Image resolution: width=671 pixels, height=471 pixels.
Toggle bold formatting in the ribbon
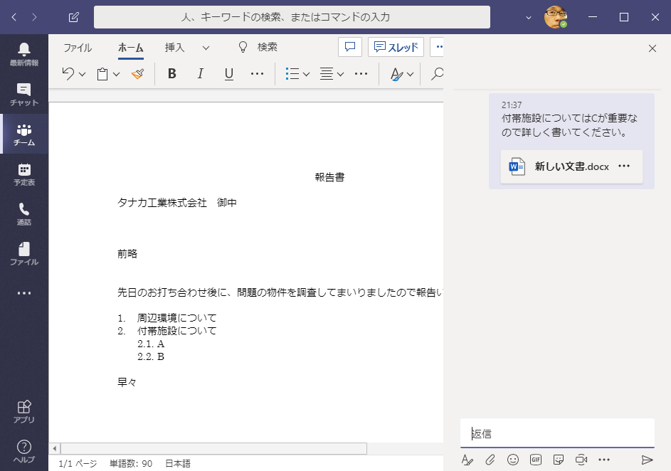click(171, 74)
